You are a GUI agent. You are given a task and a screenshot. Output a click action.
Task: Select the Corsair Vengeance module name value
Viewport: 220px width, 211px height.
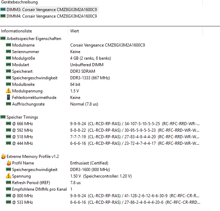coord(108,45)
